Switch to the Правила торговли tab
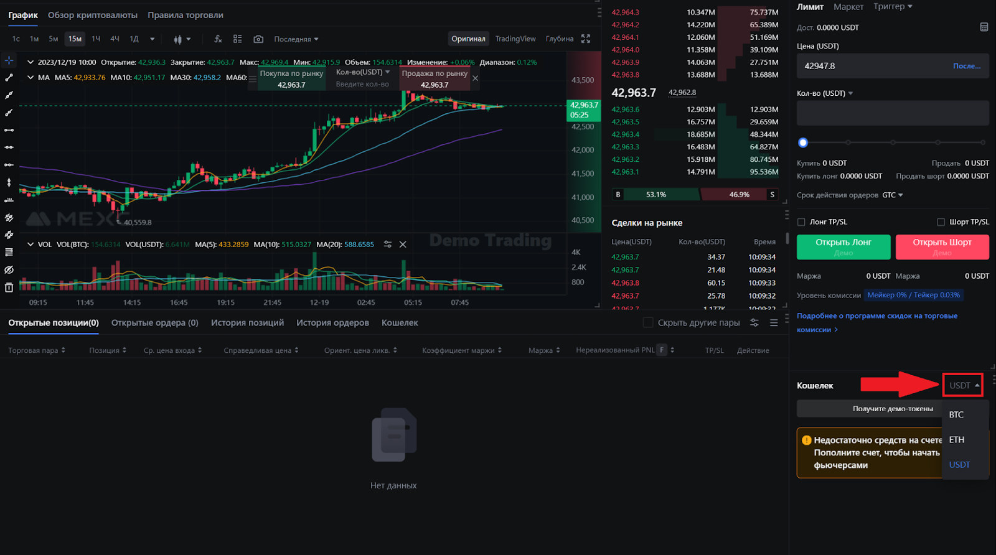This screenshot has width=996, height=555. [186, 15]
